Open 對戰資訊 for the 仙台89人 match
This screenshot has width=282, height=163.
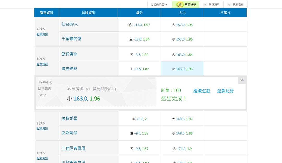[42, 34]
